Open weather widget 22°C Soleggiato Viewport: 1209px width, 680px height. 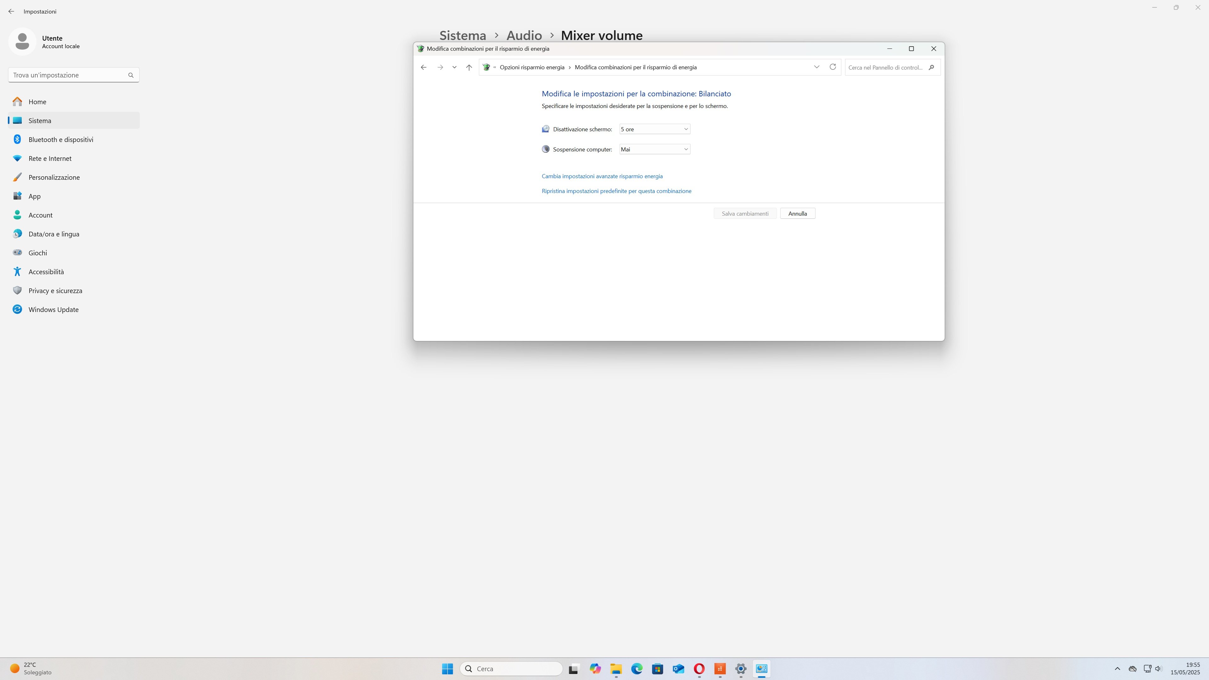click(31, 669)
